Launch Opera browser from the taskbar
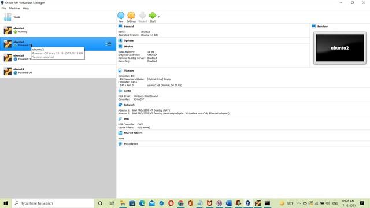Screen dimensions: 370x208 (x=171, y=203)
